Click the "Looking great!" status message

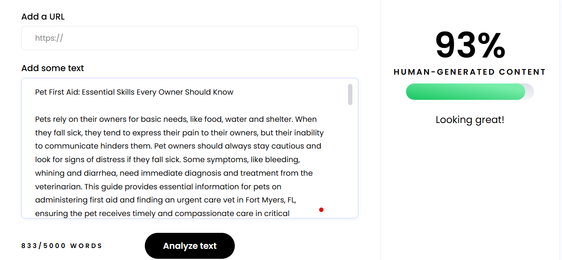point(470,120)
